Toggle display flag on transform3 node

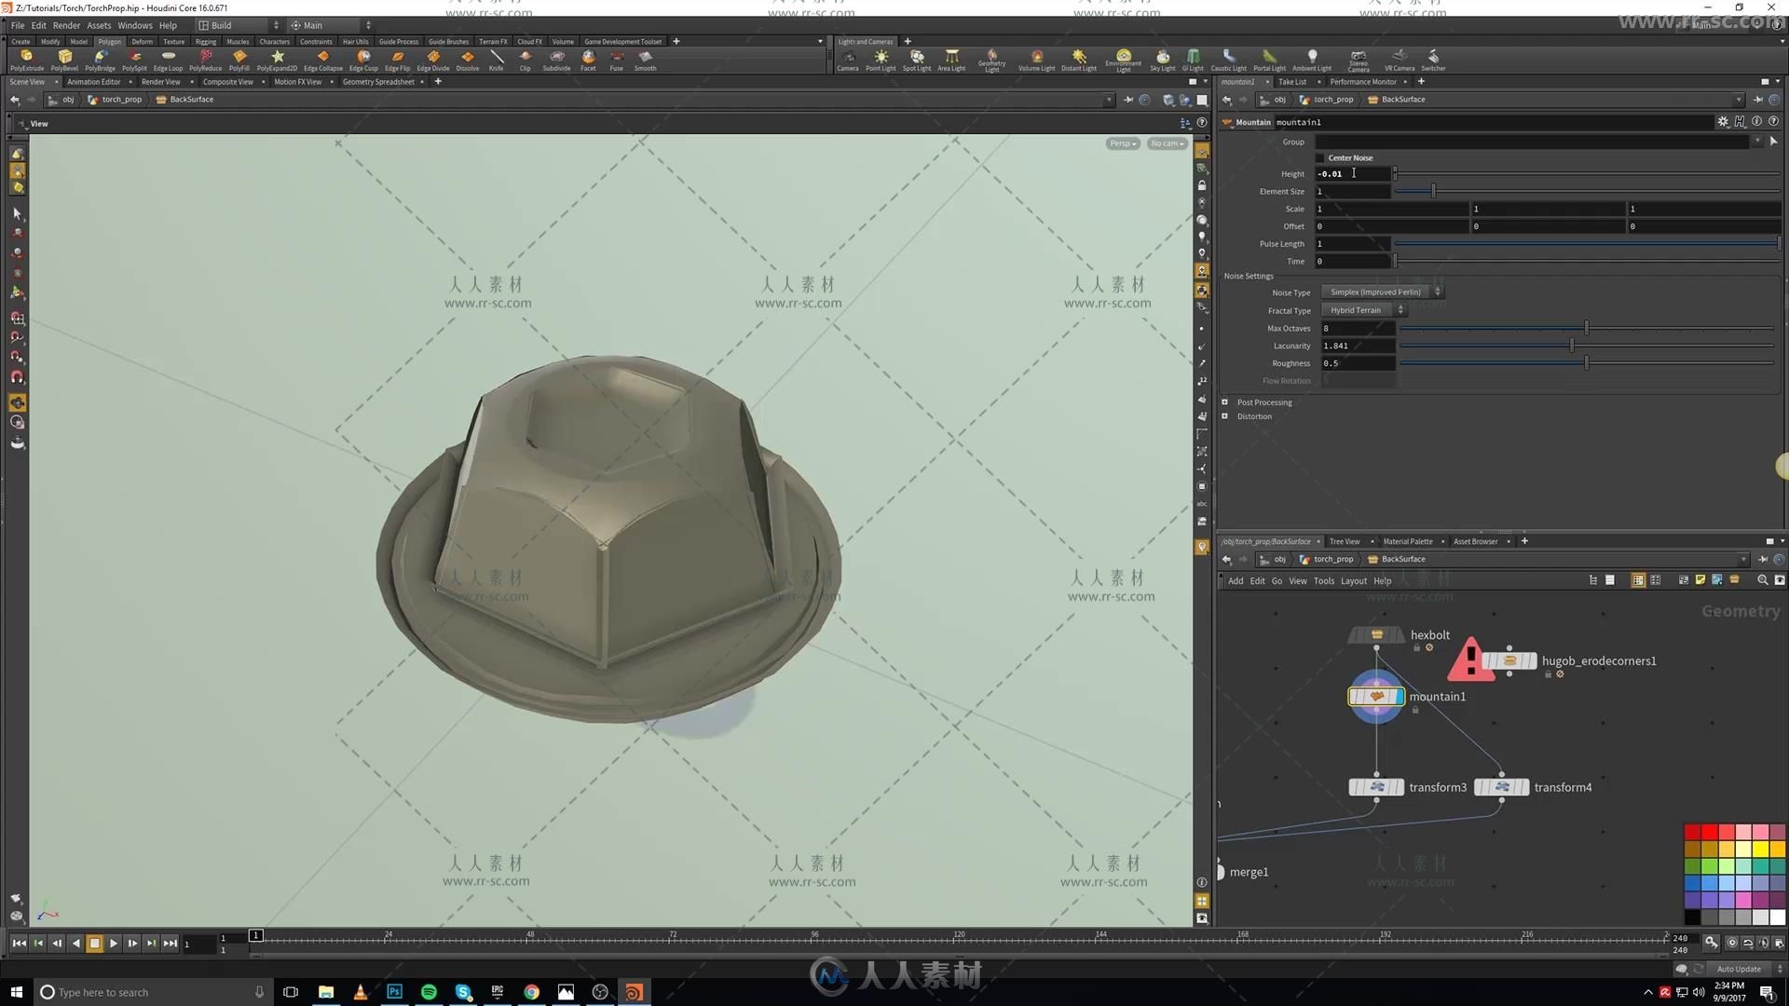click(1400, 787)
